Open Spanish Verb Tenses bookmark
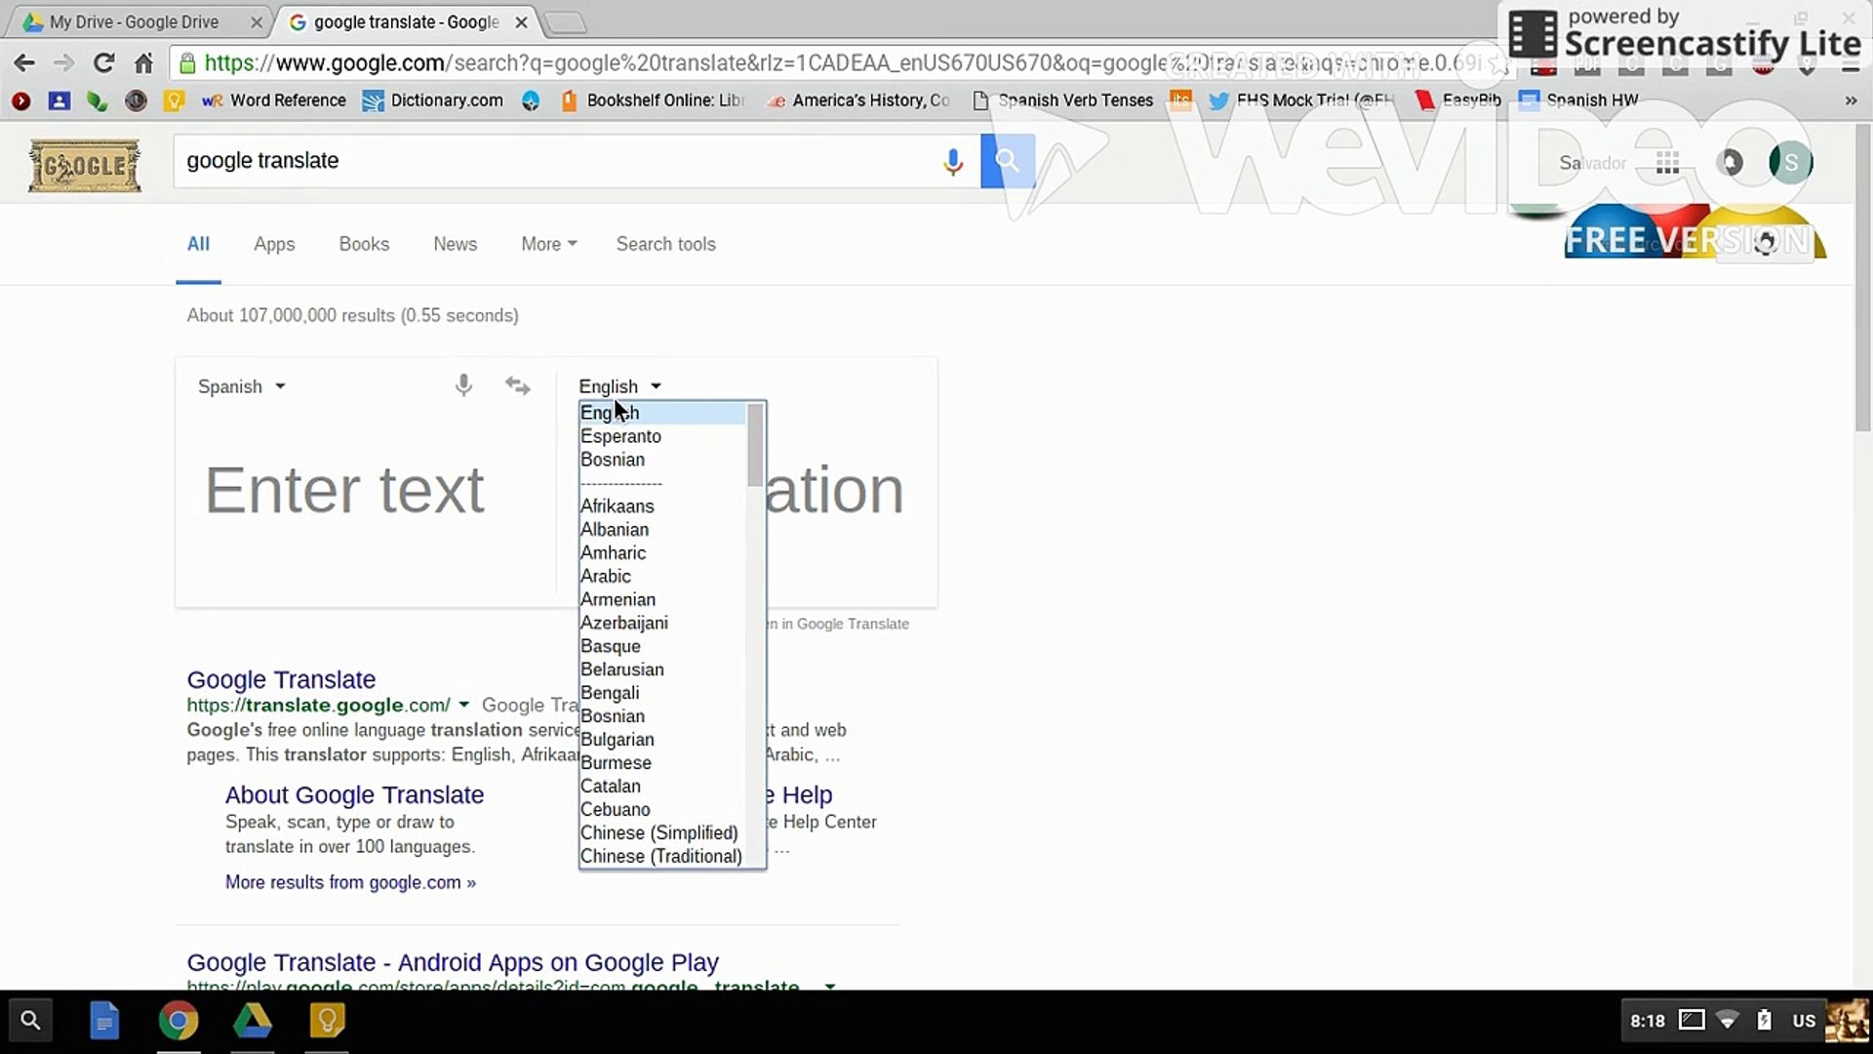1873x1054 pixels. (1062, 101)
